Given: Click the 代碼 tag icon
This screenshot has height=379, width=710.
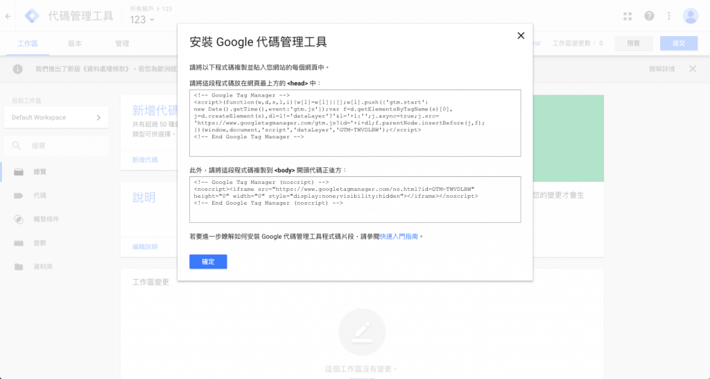Looking at the screenshot, I should 19,195.
